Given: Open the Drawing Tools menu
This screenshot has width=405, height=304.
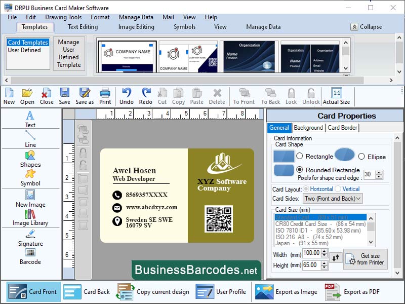Looking at the screenshot, I should click(63, 17).
